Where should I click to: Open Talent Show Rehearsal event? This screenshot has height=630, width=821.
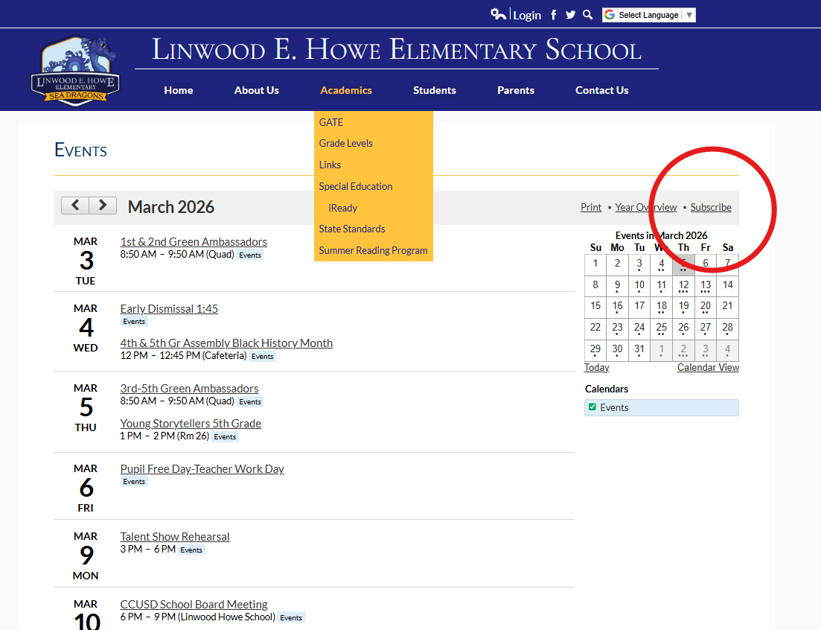tap(175, 537)
